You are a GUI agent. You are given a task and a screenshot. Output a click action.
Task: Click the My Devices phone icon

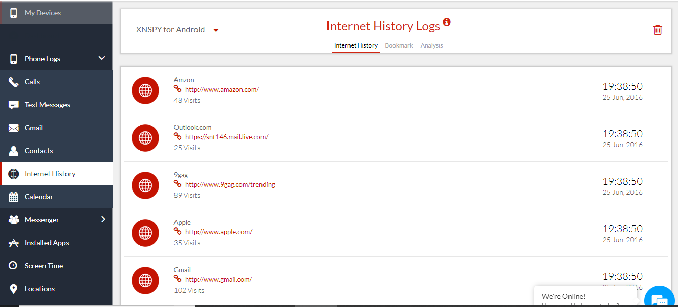tap(14, 13)
